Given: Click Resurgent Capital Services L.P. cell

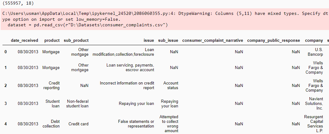Looking at the screenshot, I should (x=315, y=124).
